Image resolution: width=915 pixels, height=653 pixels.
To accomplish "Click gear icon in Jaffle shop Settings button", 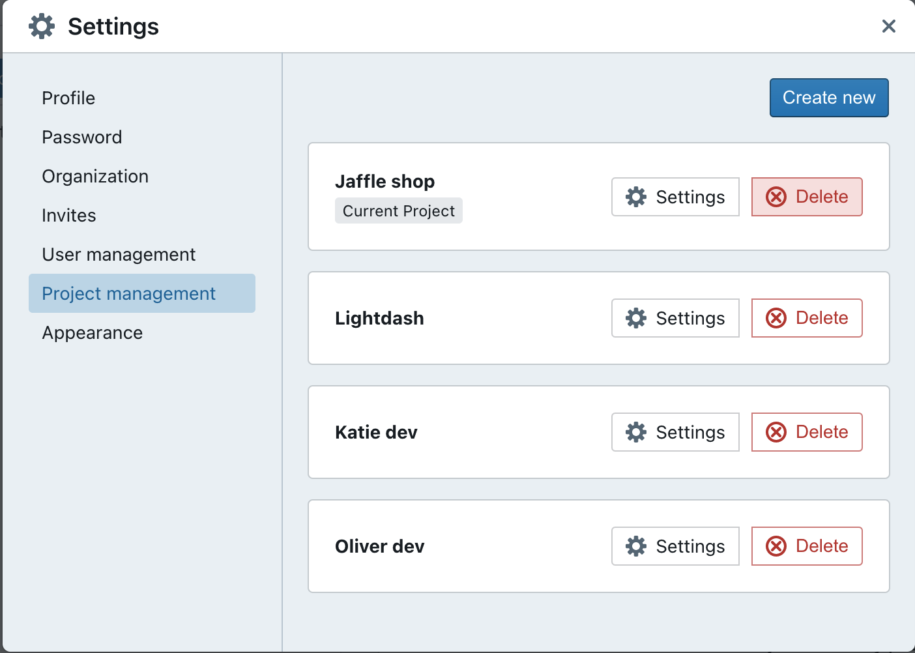I will [636, 197].
